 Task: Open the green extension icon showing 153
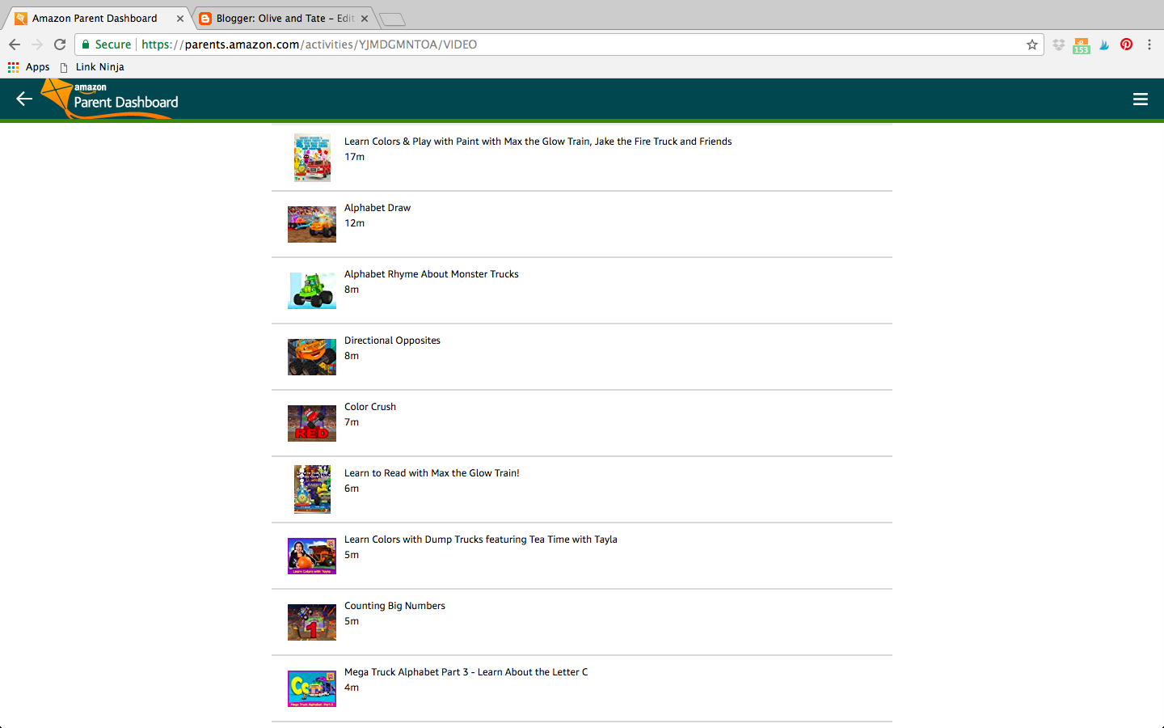click(1082, 46)
